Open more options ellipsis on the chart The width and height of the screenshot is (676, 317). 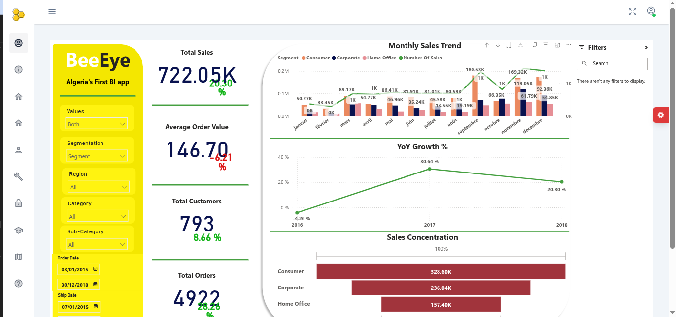point(569,45)
